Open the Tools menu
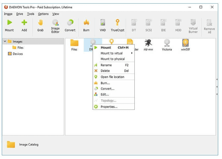The height and width of the screenshot is (159, 222). point(31,14)
